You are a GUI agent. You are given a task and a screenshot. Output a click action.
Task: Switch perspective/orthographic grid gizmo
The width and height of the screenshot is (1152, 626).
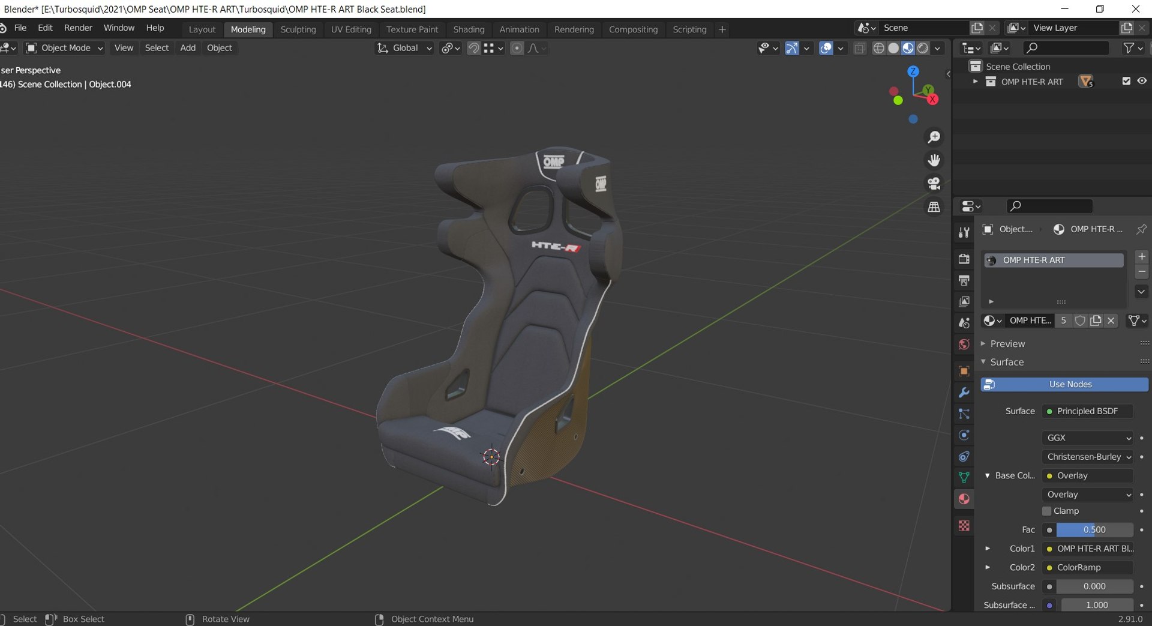934,207
